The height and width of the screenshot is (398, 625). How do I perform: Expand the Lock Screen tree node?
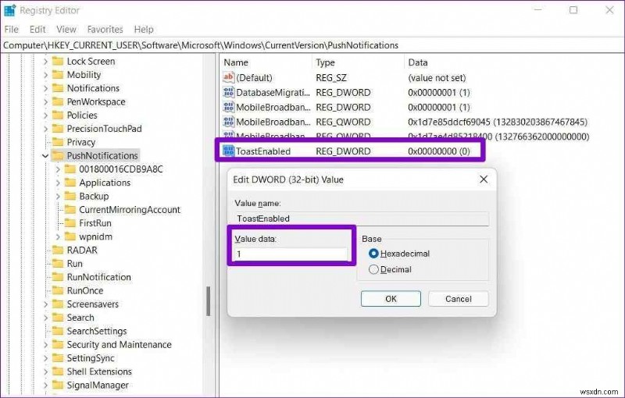45,62
